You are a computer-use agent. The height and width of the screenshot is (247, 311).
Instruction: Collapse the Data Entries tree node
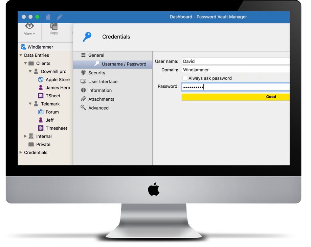coord(21,55)
